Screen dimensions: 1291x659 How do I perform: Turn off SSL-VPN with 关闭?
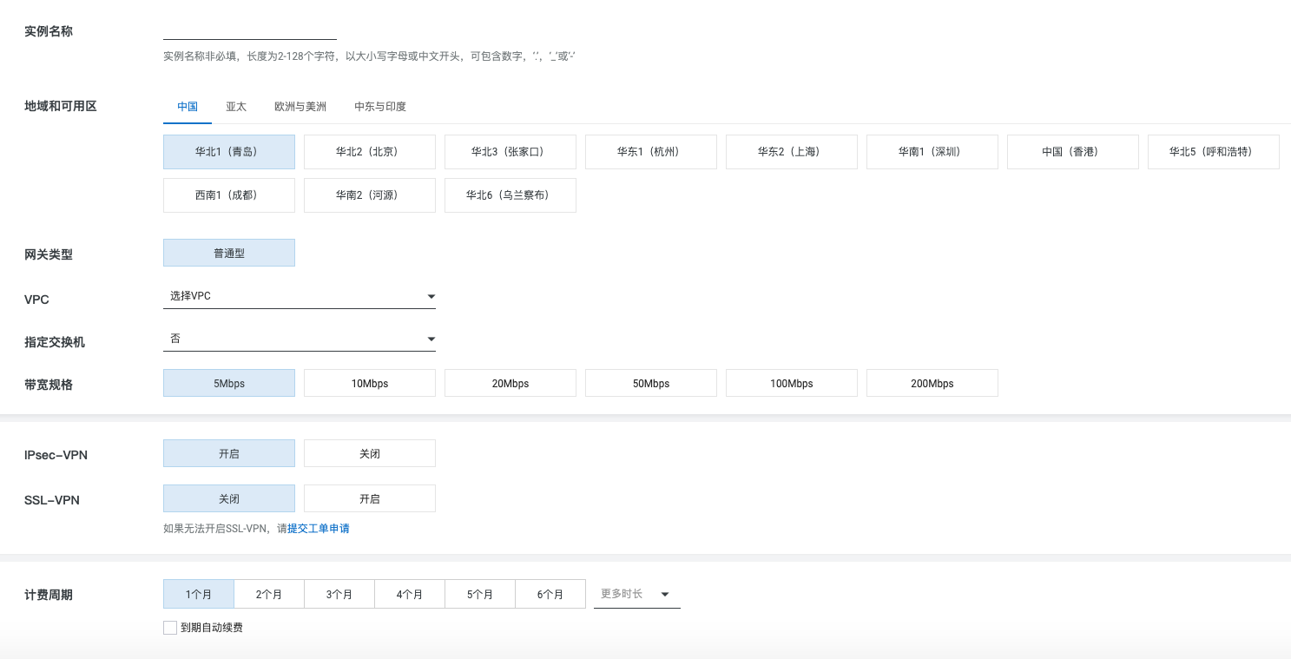pos(229,498)
